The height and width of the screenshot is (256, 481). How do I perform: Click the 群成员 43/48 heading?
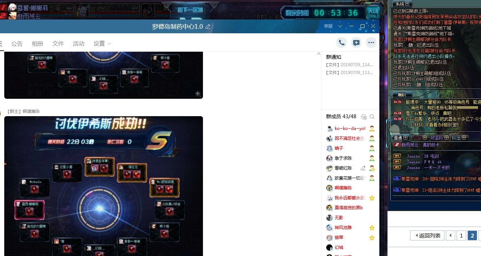pyautogui.click(x=341, y=117)
